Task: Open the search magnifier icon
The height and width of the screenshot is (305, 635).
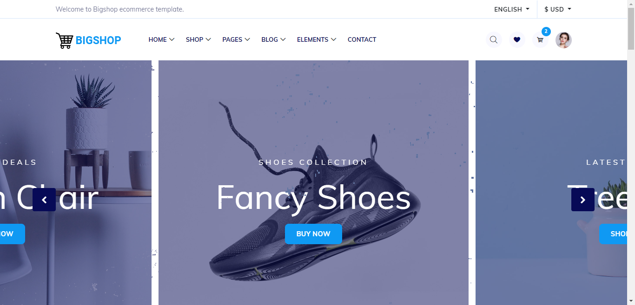Action: 494,40
